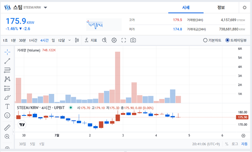This screenshot has width=252, height=152.
Task: Set the date range to 5일
Action: (32, 144)
